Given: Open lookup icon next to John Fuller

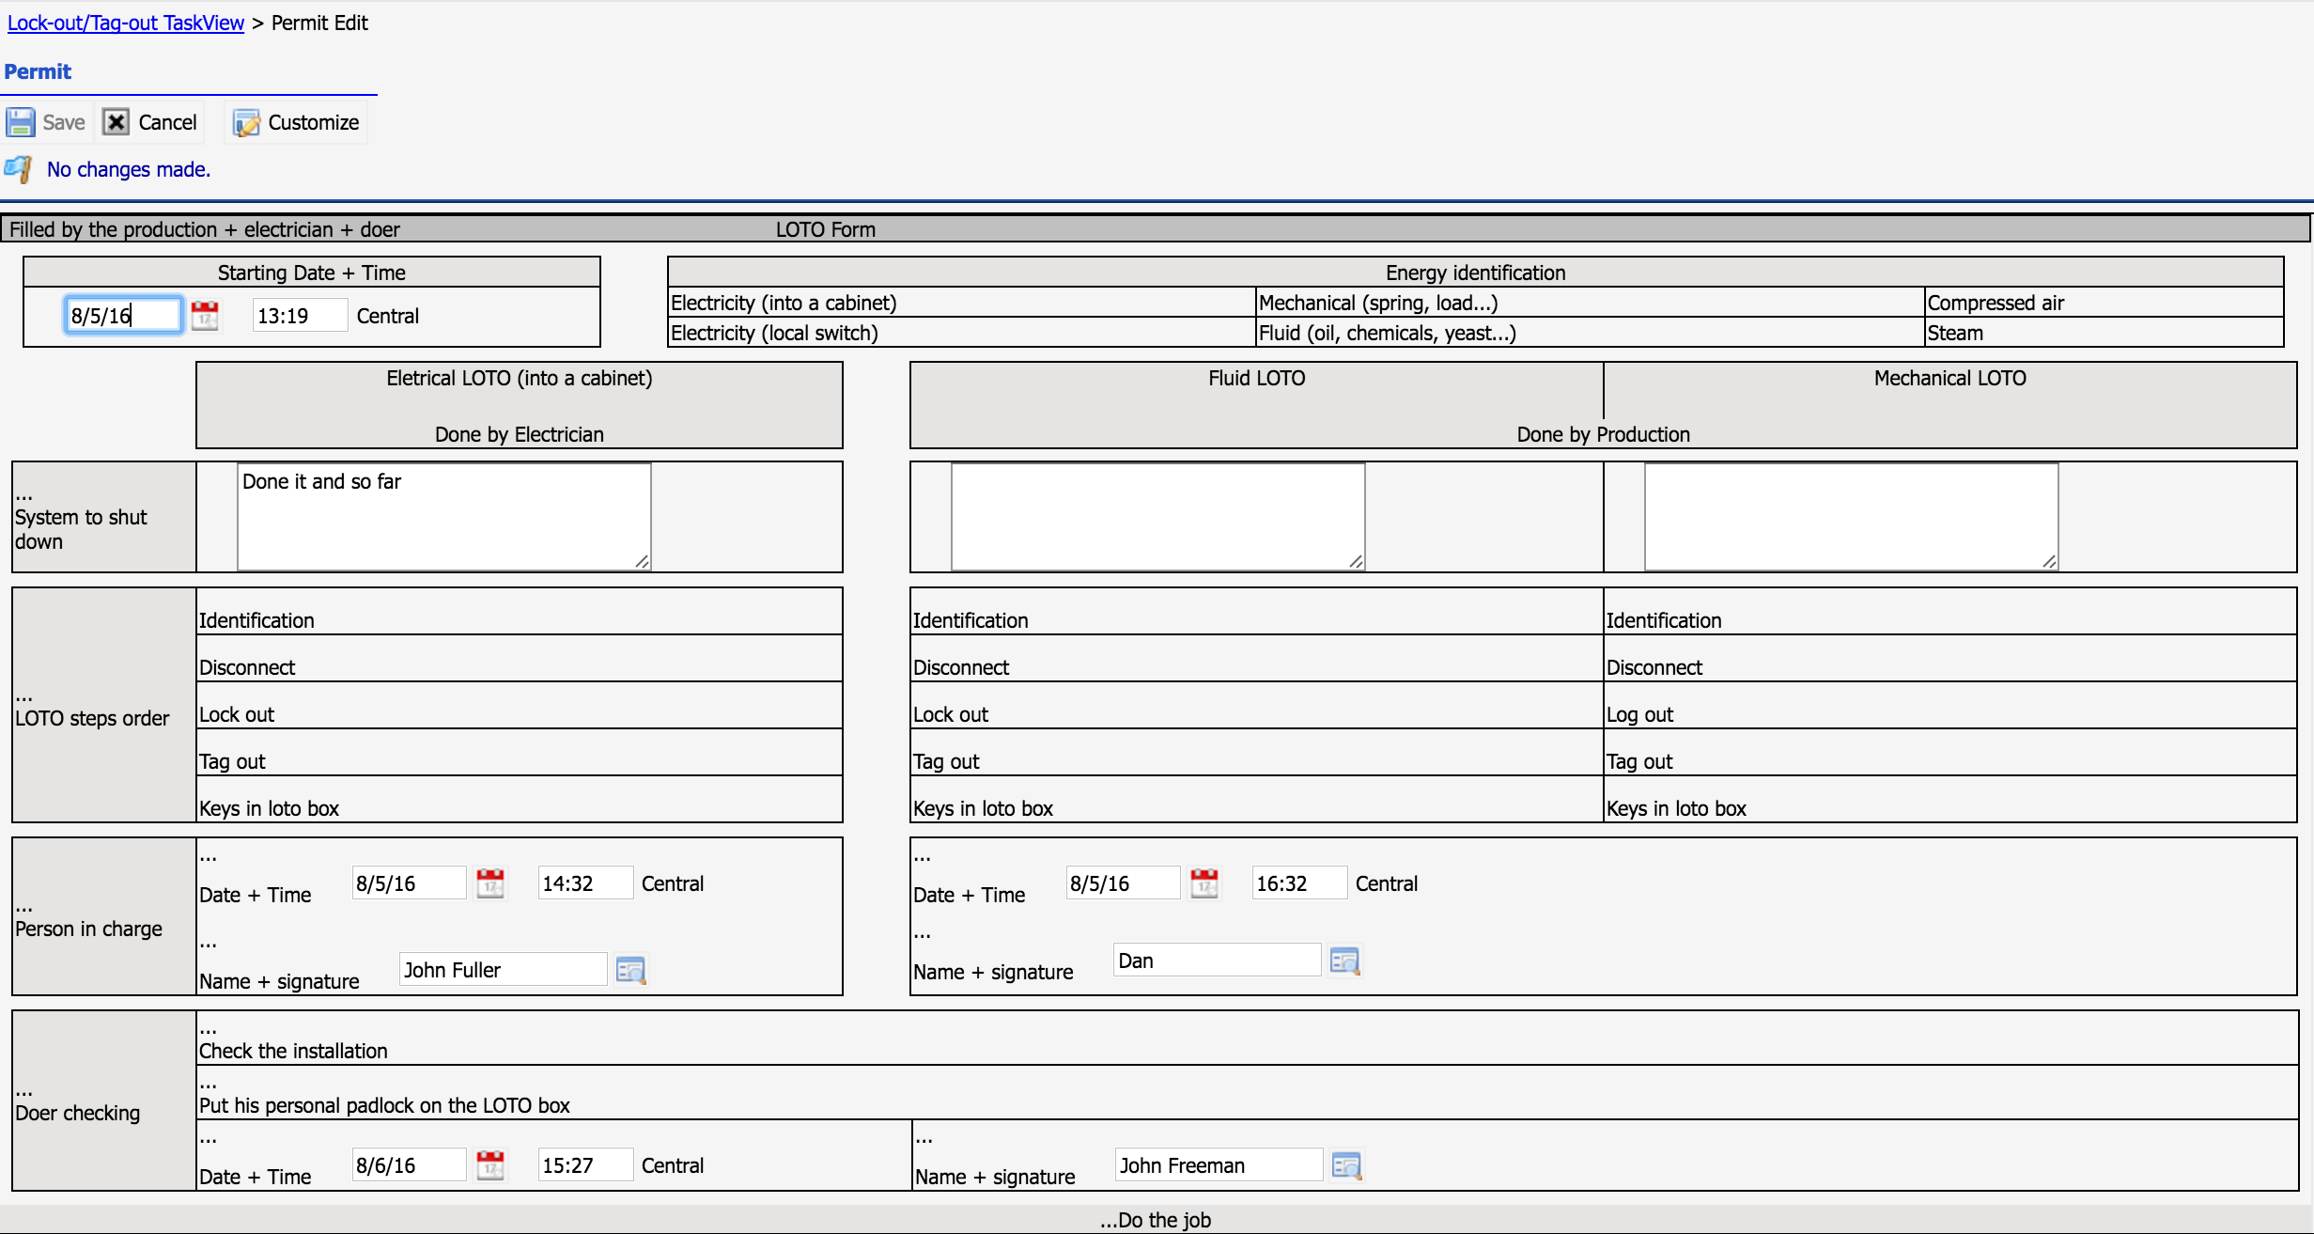Looking at the screenshot, I should [630, 970].
